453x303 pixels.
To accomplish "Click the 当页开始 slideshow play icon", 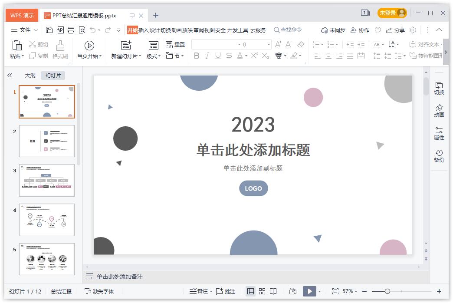I will coord(89,45).
